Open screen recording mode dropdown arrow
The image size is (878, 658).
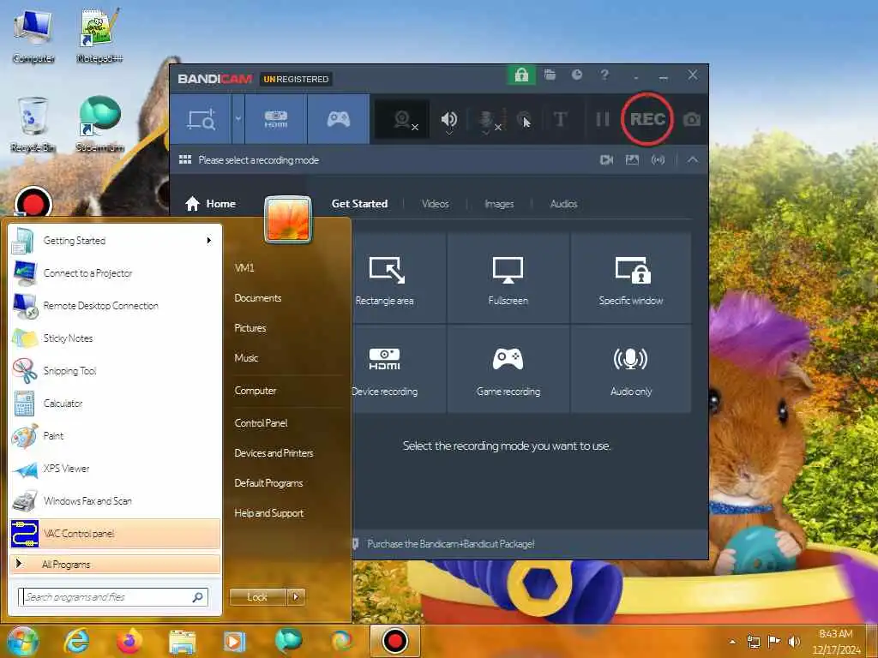[238, 119]
